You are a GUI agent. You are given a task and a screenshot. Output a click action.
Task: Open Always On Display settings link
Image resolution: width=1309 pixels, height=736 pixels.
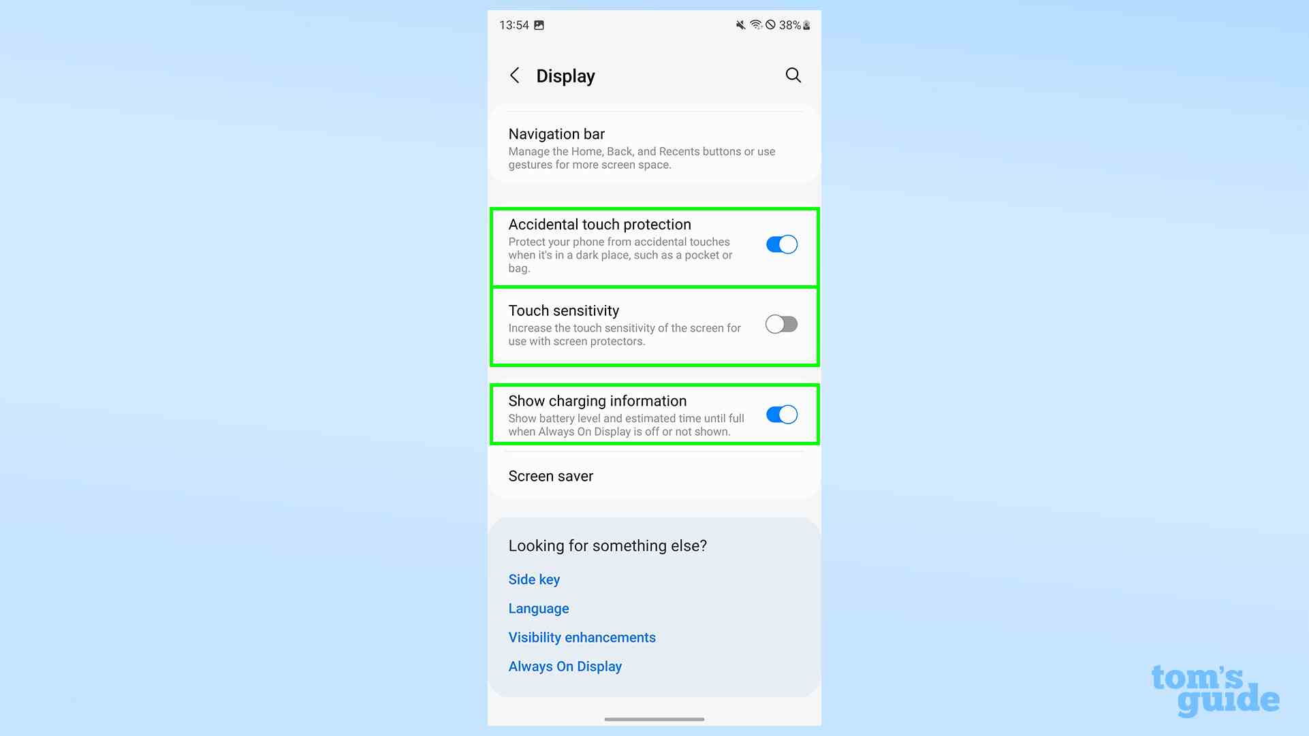pos(565,666)
